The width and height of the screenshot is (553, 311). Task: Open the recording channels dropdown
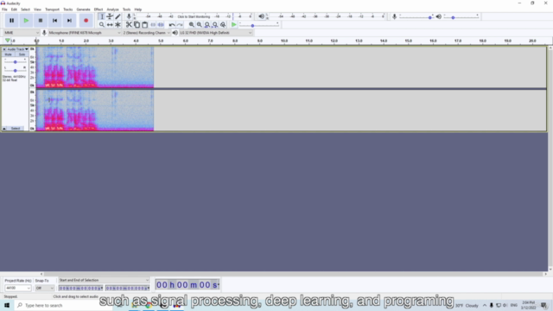click(146, 33)
